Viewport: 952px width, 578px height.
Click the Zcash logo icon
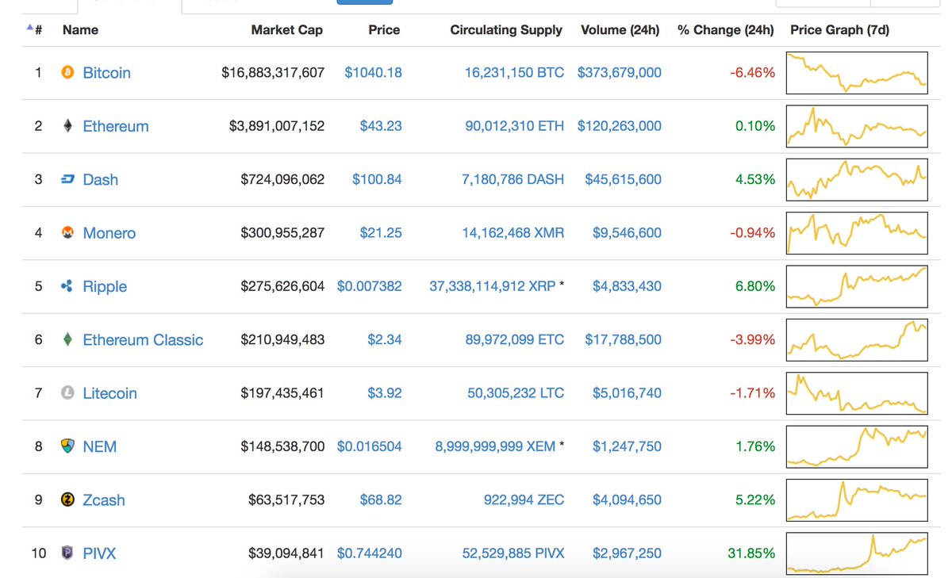click(67, 500)
